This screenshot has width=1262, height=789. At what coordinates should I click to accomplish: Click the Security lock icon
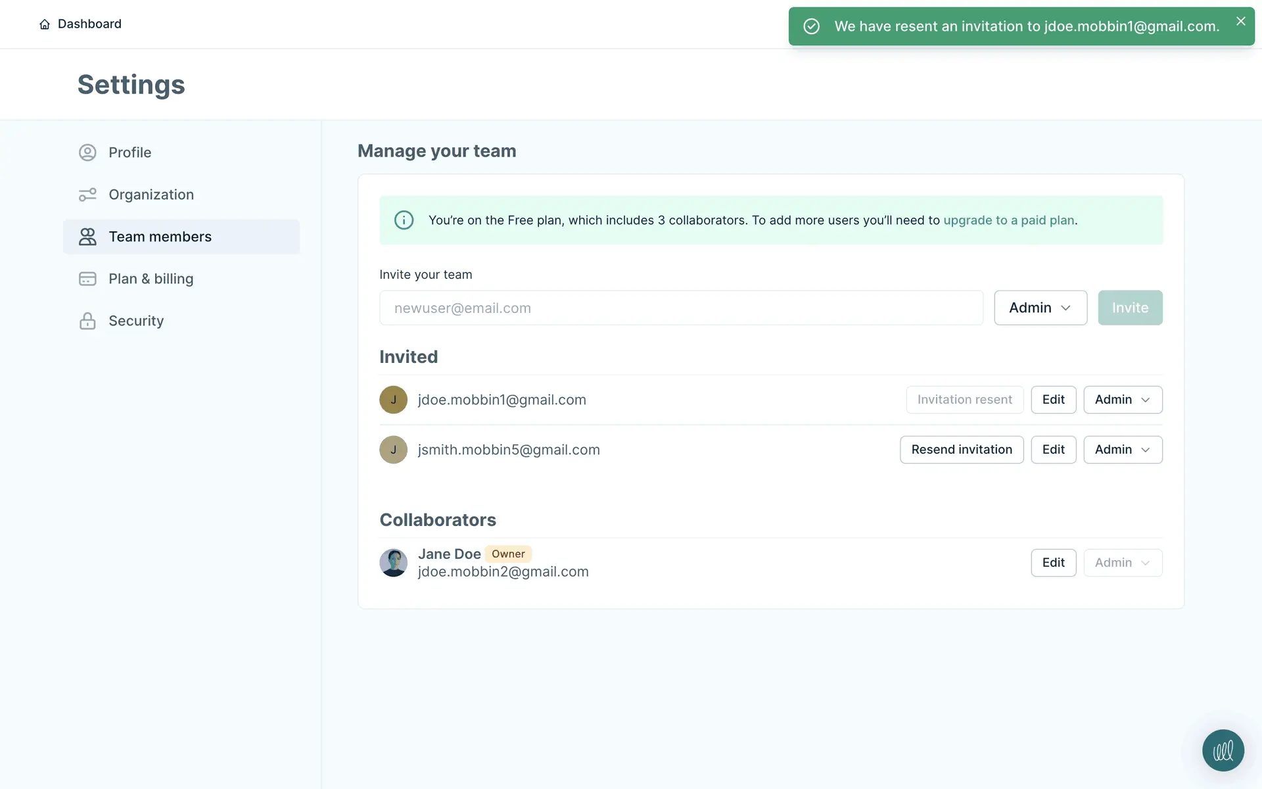point(87,321)
